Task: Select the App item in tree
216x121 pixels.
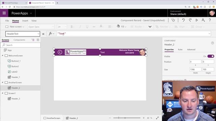Action: [10, 50]
